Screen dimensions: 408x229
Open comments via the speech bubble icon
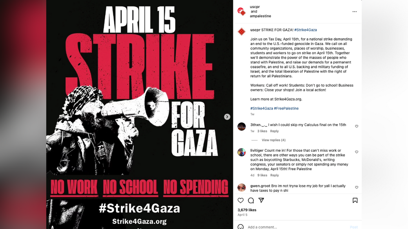[251, 201]
